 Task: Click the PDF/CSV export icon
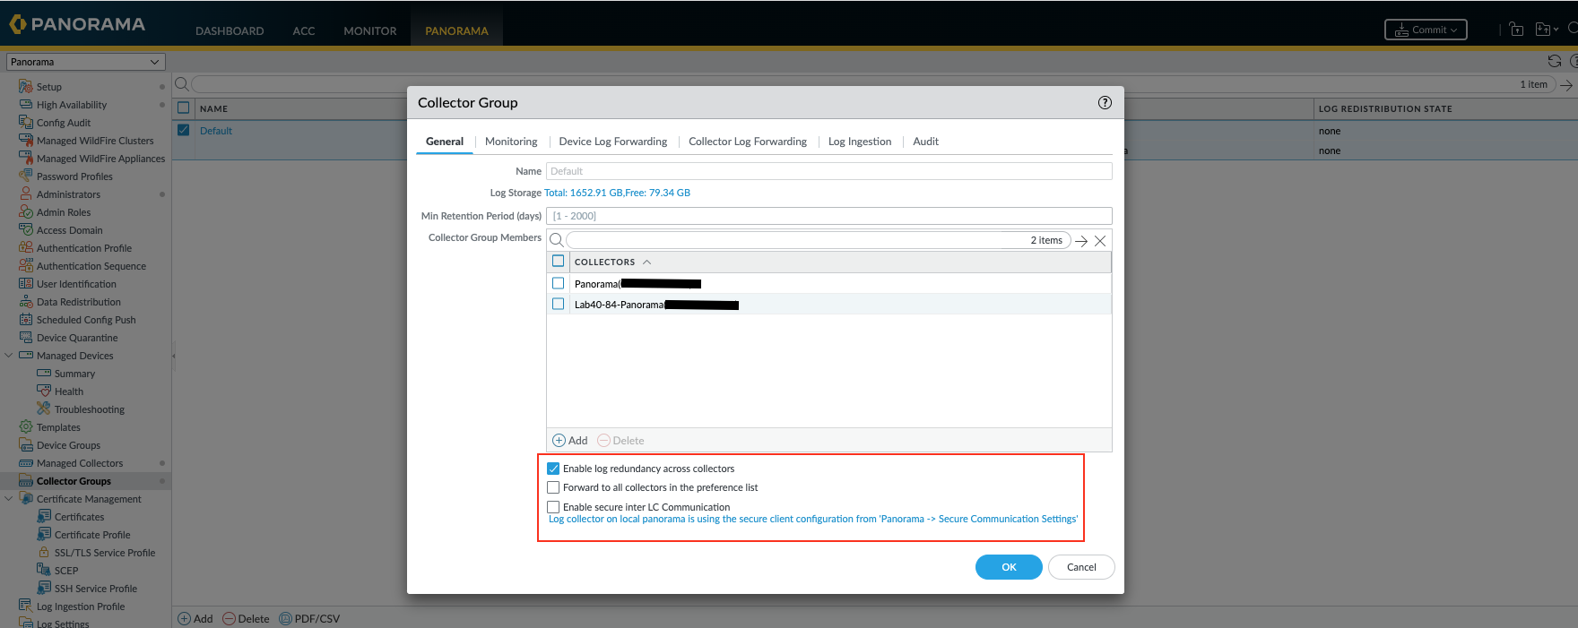286,619
